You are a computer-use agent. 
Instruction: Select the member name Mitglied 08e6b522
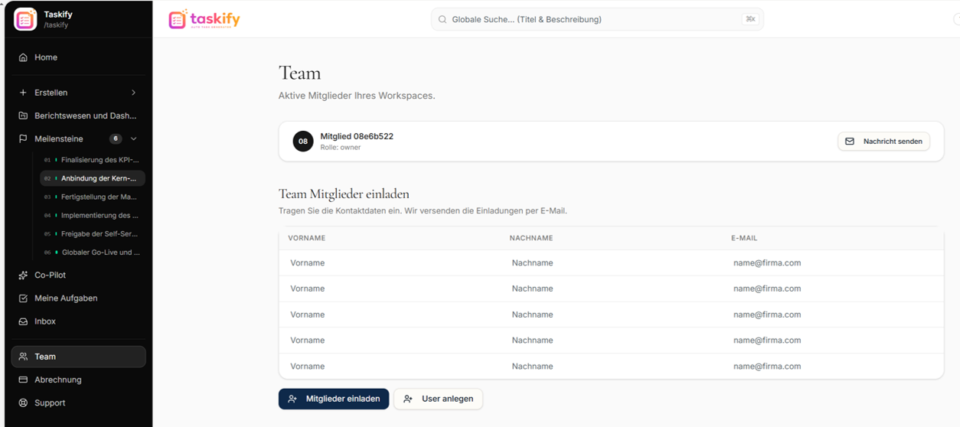357,136
